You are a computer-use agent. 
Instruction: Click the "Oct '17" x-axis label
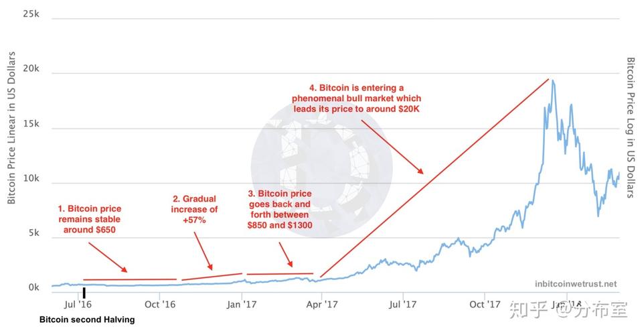[x=486, y=304]
